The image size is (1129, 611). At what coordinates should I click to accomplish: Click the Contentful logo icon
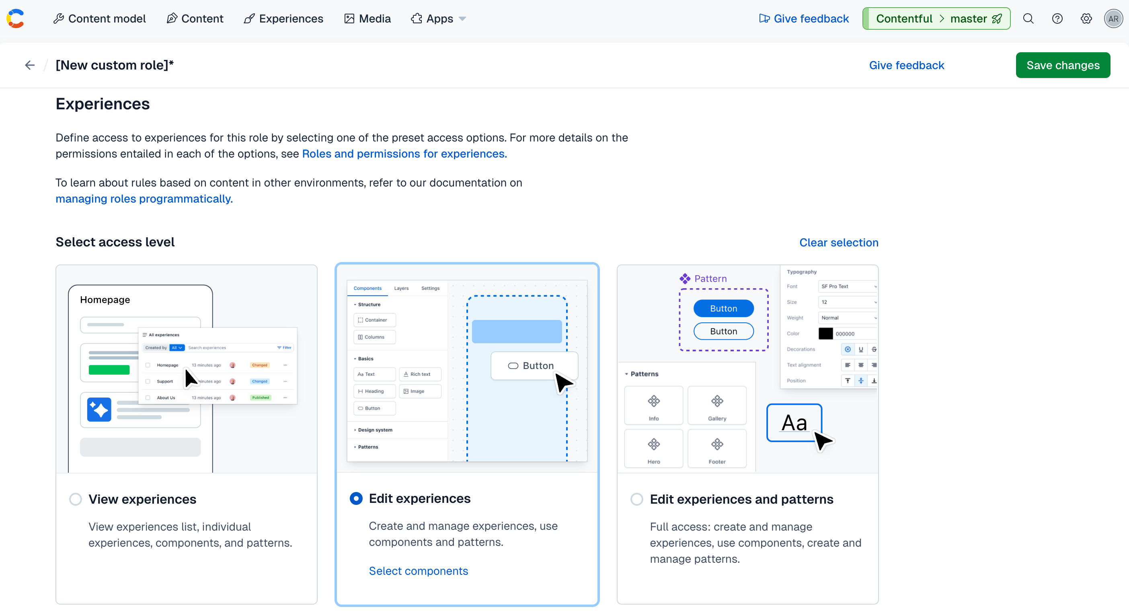tap(15, 18)
